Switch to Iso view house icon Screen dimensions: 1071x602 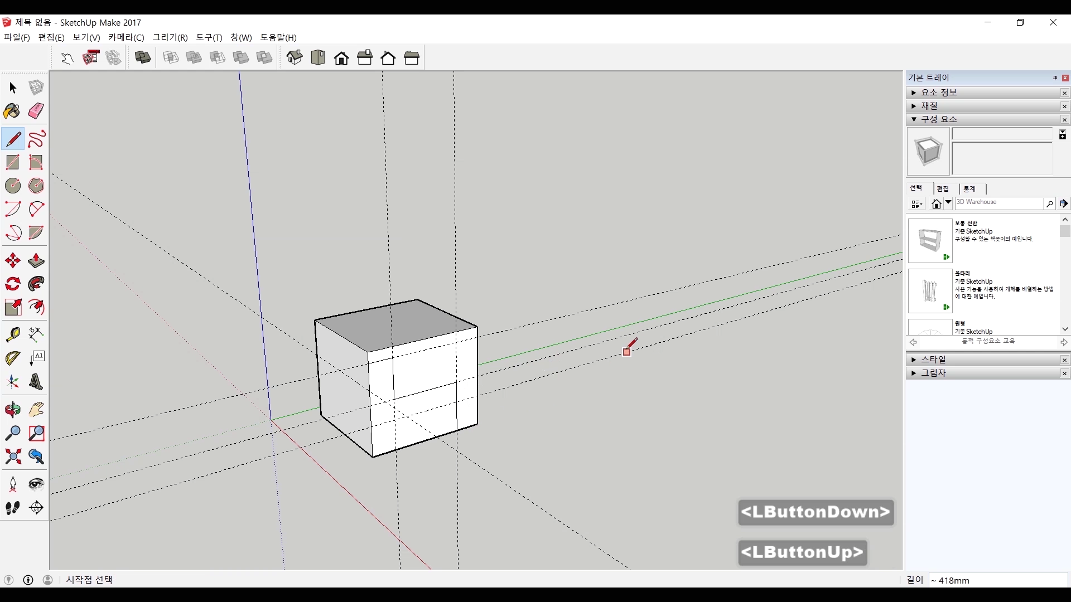click(295, 57)
